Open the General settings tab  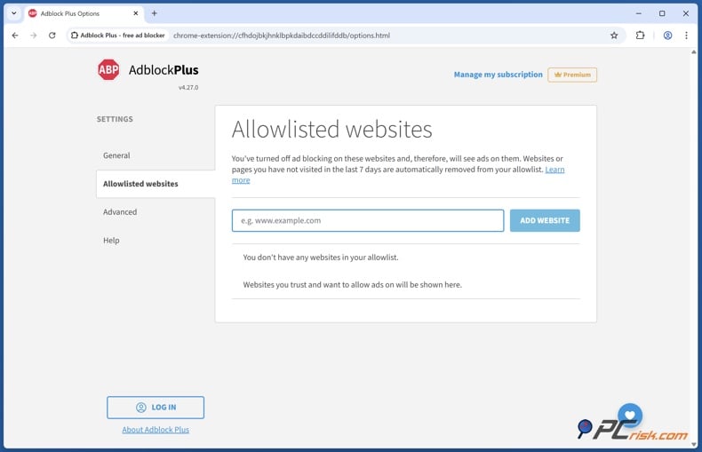(x=116, y=155)
